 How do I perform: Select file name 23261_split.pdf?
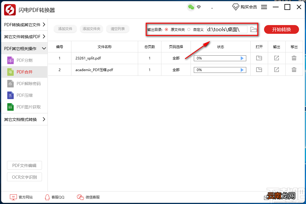(88, 58)
